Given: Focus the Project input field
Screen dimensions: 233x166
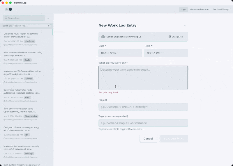Looking at the screenshot, I should point(143,107).
